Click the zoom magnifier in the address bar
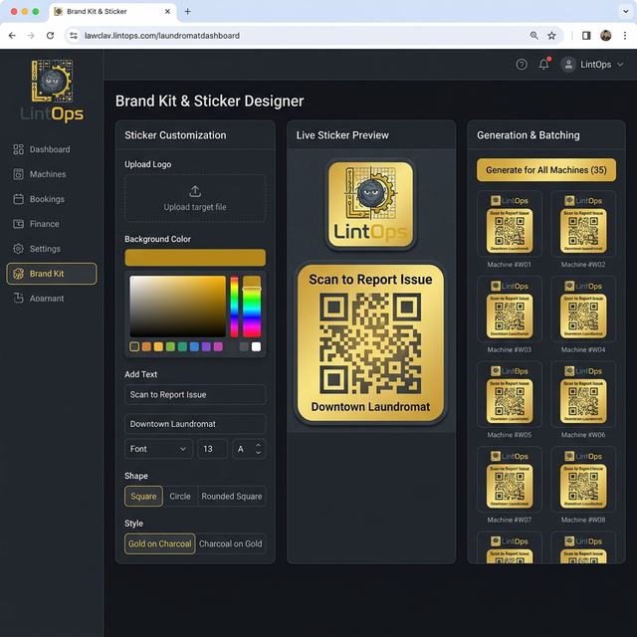The height and width of the screenshot is (637, 637). coord(534,36)
